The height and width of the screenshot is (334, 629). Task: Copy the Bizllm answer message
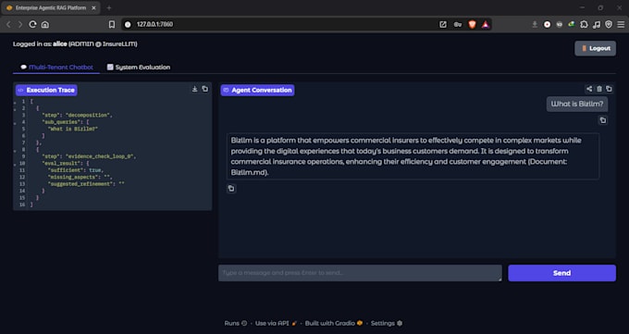tap(231, 188)
